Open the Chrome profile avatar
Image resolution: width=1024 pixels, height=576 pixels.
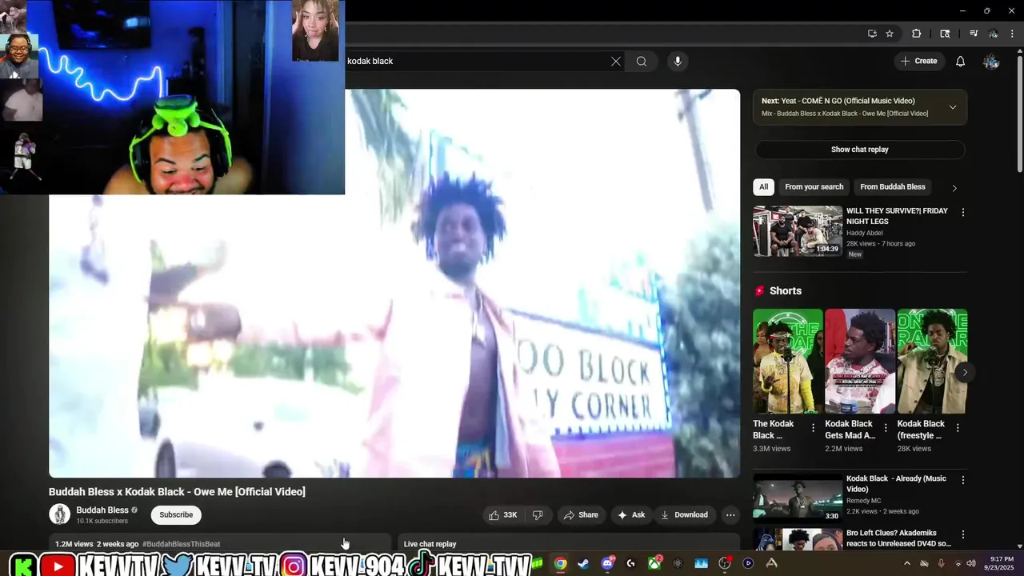[993, 34]
